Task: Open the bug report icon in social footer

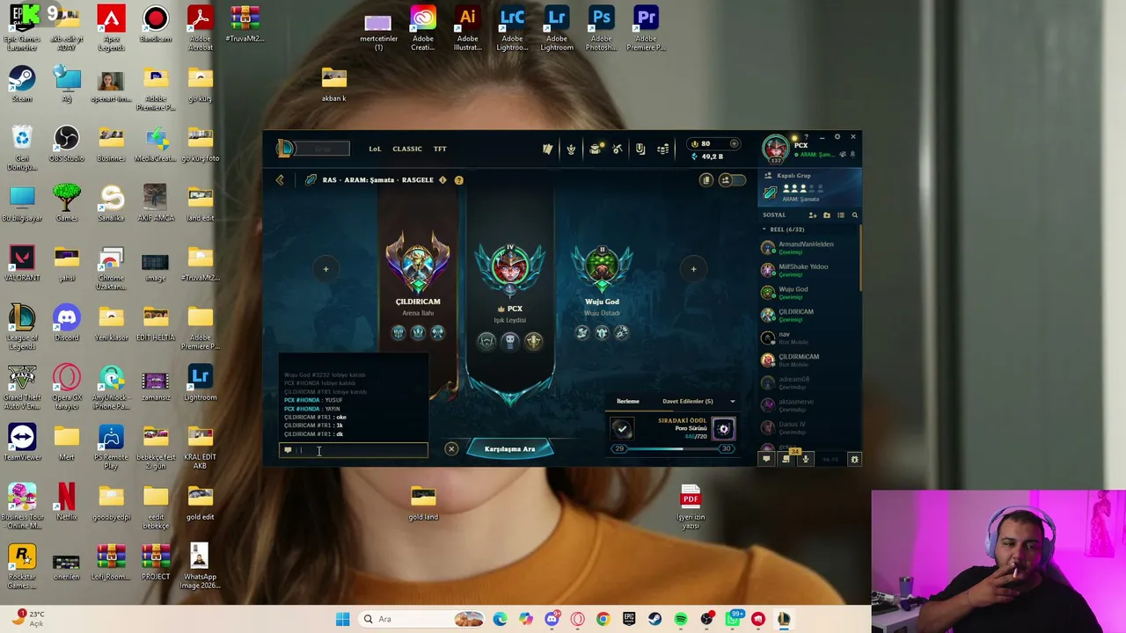Action: coord(854,460)
